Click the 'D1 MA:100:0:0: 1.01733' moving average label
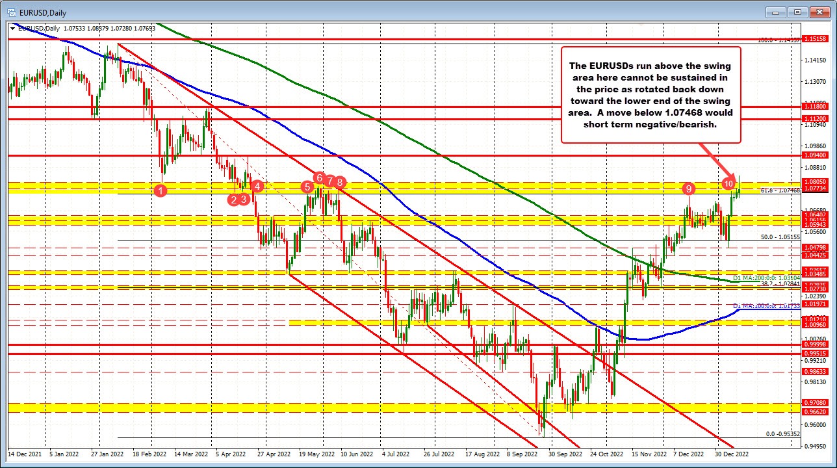 [766, 305]
